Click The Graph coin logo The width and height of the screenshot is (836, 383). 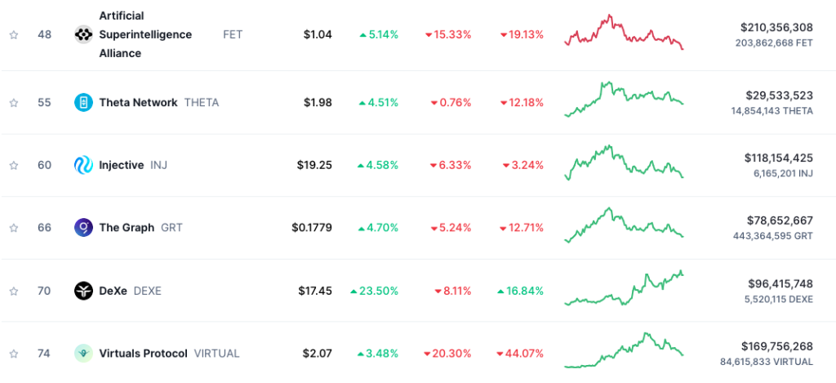[83, 228]
